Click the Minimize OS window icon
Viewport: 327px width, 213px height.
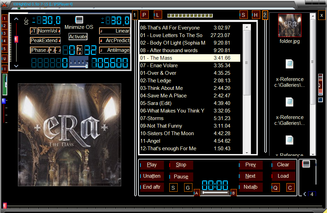pyautogui.click(x=79, y=20)
